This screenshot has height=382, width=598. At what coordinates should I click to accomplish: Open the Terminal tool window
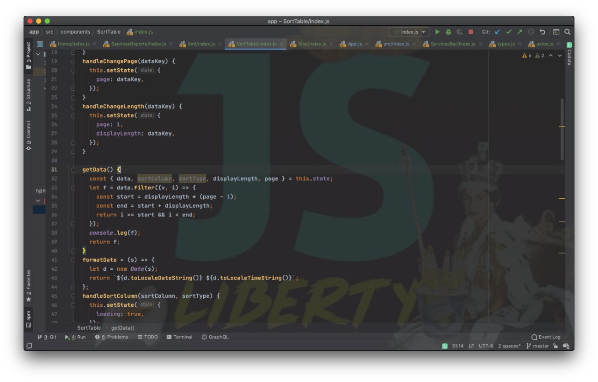tap(179, 337)
